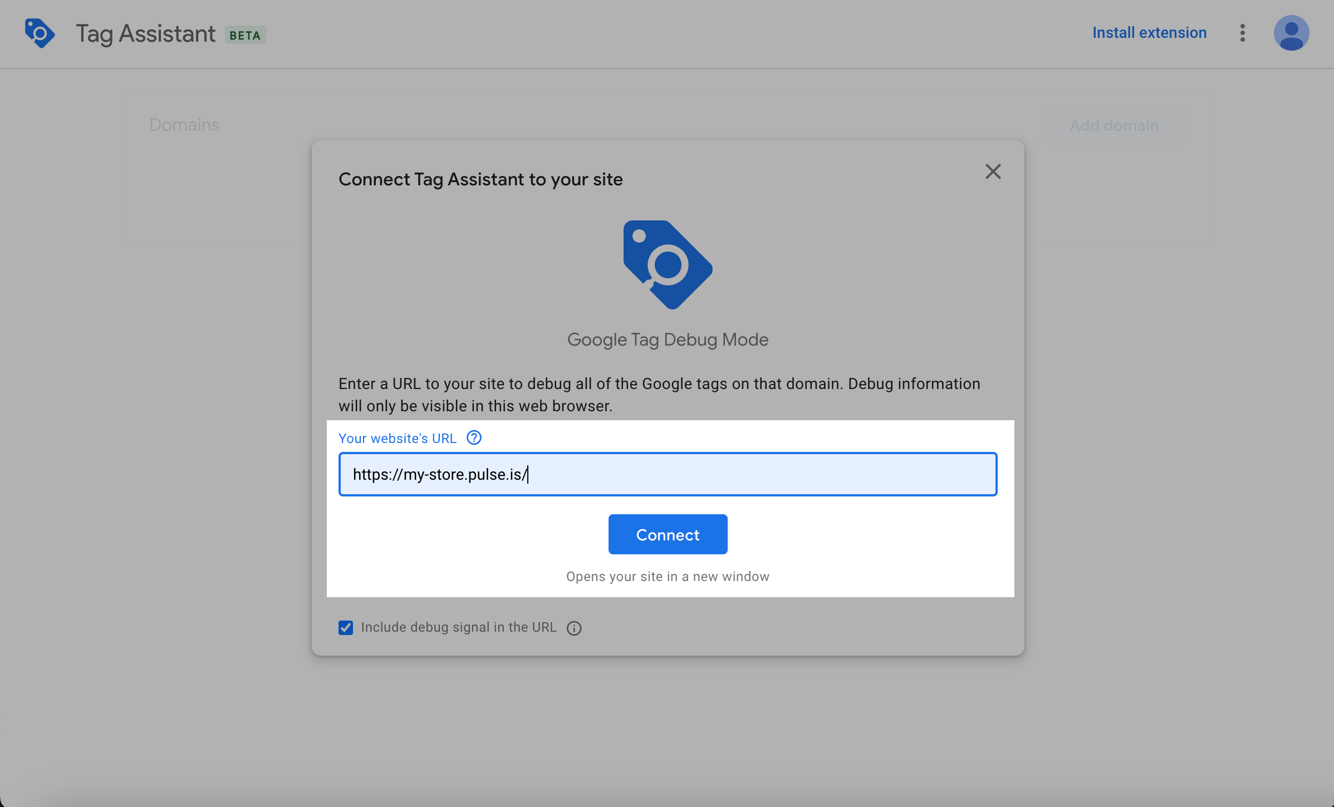Image resolution: width=1334 pixels, height=807 pixels.
Task: Click the Add domain button
Action: click(1114, 126)
